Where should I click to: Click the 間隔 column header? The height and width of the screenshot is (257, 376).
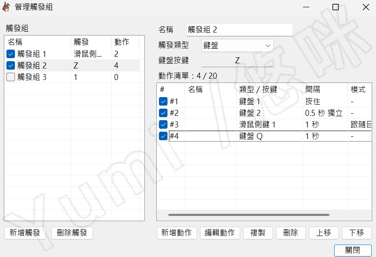[325, 89]
